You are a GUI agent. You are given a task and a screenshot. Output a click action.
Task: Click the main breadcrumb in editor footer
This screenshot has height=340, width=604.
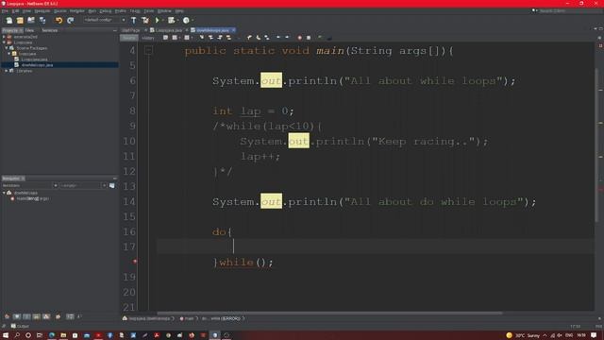[x=189, y=319]
